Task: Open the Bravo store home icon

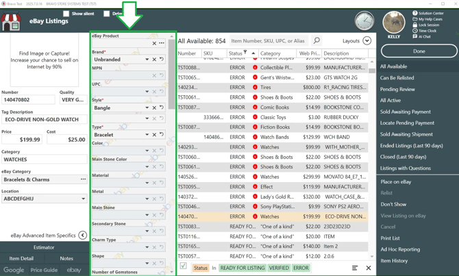Action: tap(11, 21)
